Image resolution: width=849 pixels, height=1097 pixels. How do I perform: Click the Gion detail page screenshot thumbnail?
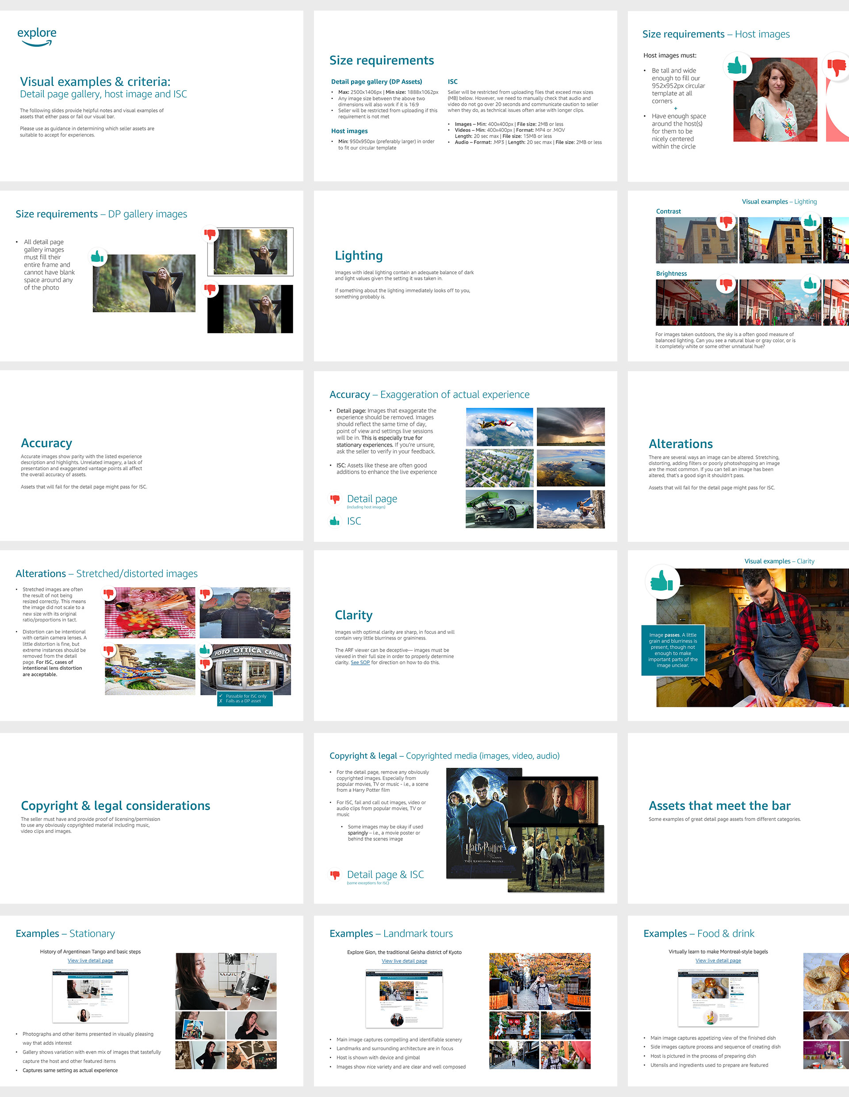[404, 998]
